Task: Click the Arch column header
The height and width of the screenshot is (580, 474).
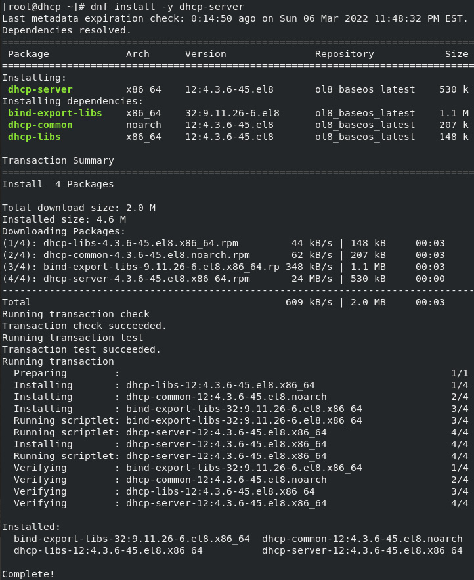Action: click(138, 54)
